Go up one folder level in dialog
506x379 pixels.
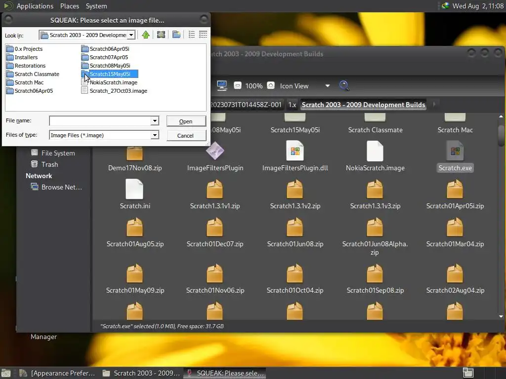(x=146, y=35)
